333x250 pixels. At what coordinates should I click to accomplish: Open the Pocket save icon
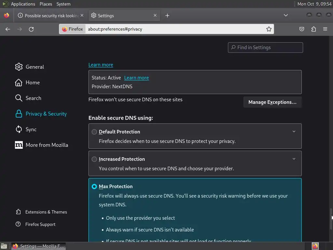point(302,29)
